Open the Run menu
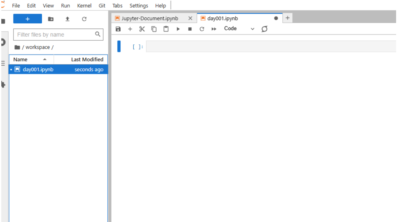Image resolution: width=403 pixels, height=222 pixels. [65, 6]
